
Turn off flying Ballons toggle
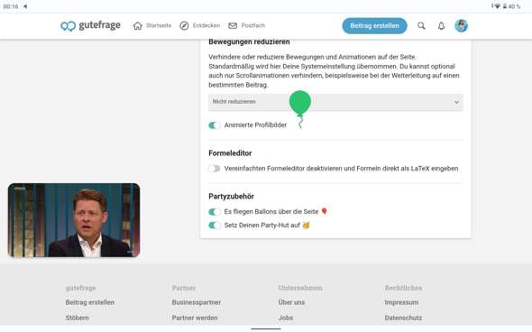[x=214, y=212]
